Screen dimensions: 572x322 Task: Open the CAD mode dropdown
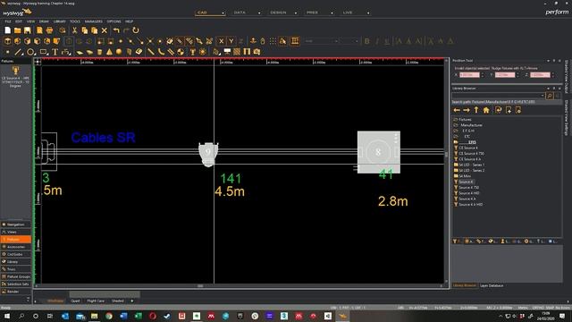[x=223, y=13]
